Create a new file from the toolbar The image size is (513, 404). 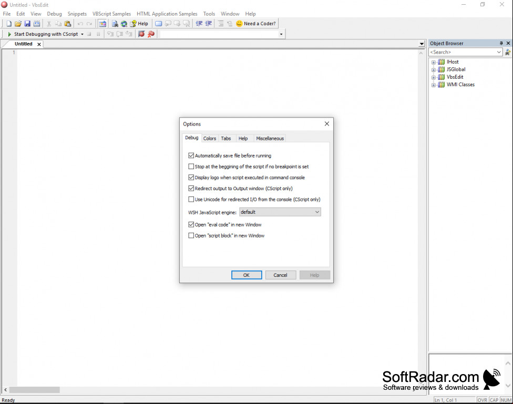tap(9, 24)
